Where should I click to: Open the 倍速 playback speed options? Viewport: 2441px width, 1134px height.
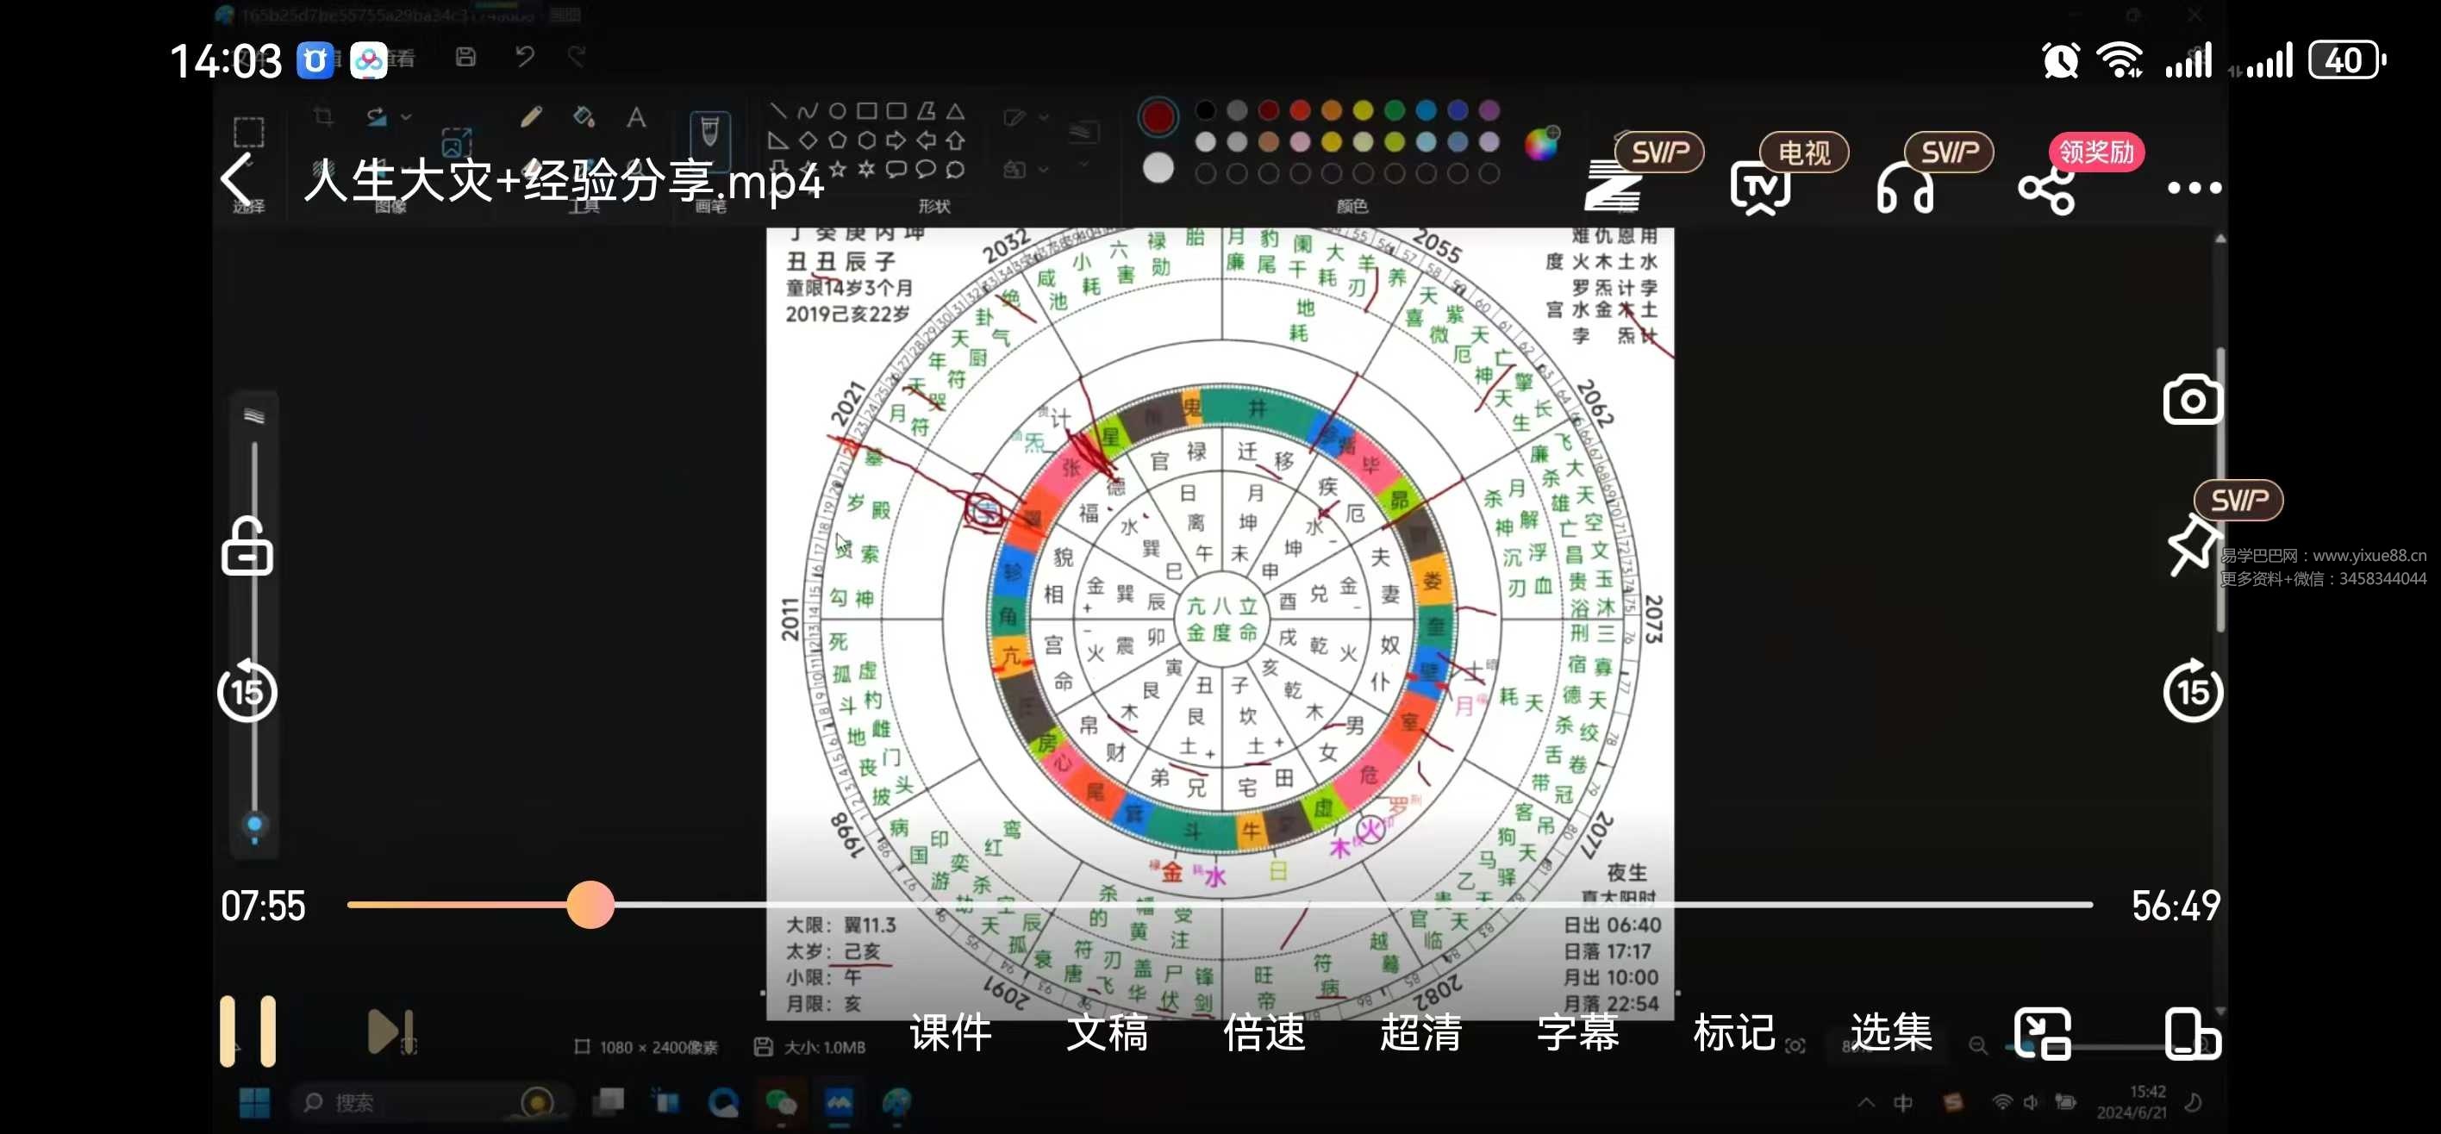point(1264,1032)
